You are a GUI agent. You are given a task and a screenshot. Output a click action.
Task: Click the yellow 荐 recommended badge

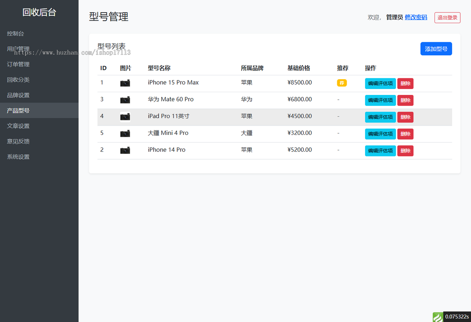[342, 83]
